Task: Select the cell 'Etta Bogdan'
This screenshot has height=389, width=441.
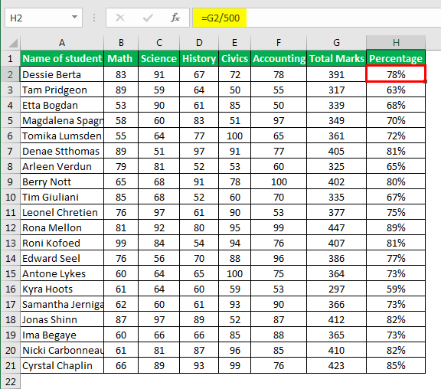Action: [x=62, y=105]
